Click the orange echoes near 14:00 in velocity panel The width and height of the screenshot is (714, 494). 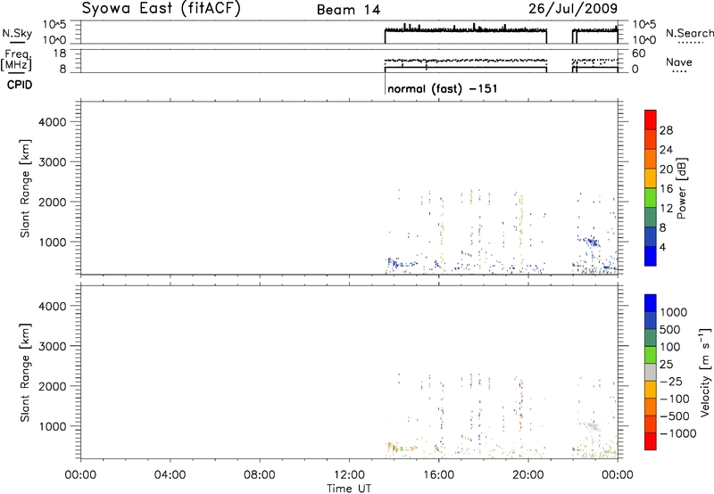[x=393, y=447]
